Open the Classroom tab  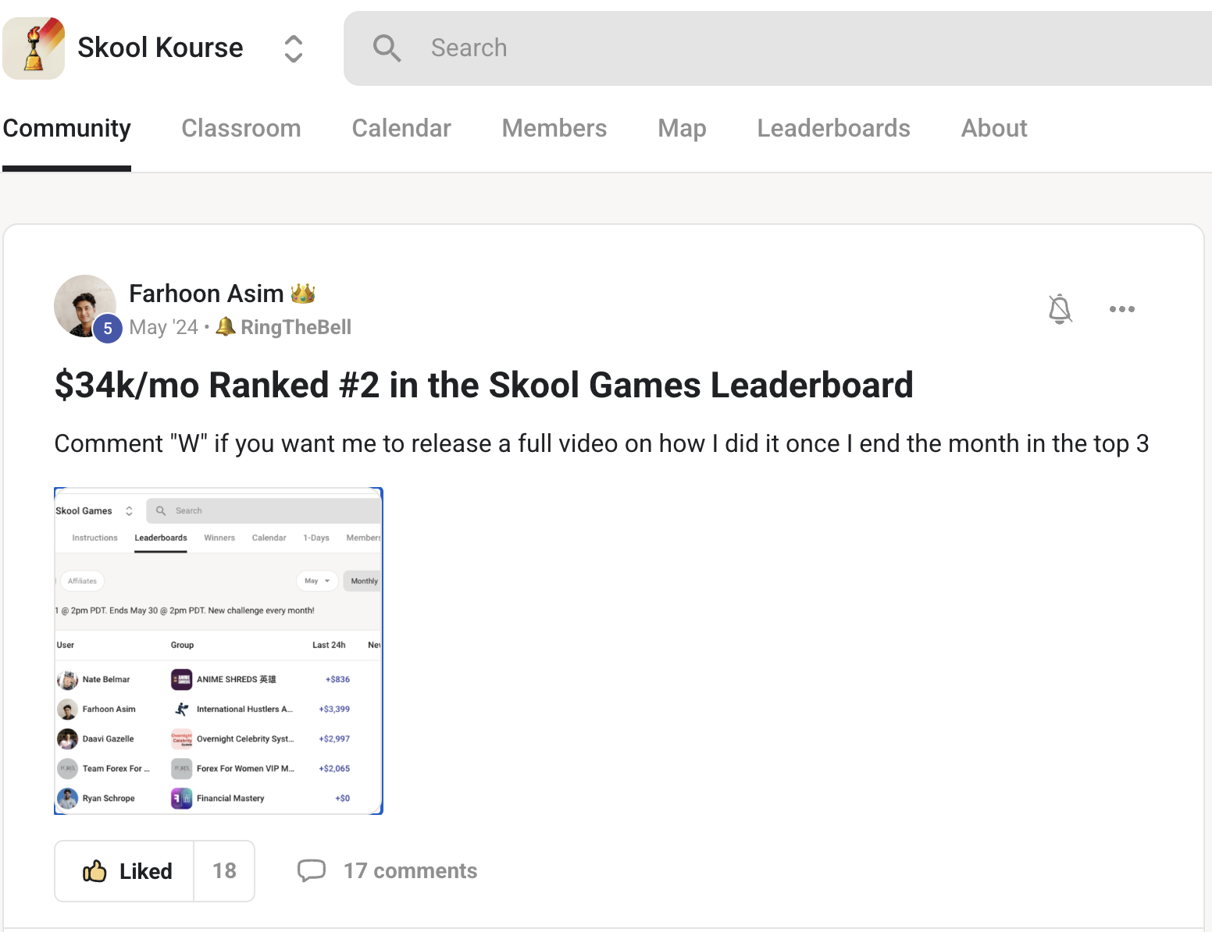pyautogui.click(x=241, y=128)
